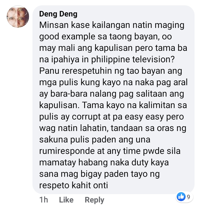
Task: Click the last line 'respeto kahit onti'
Action: (74, 185)
